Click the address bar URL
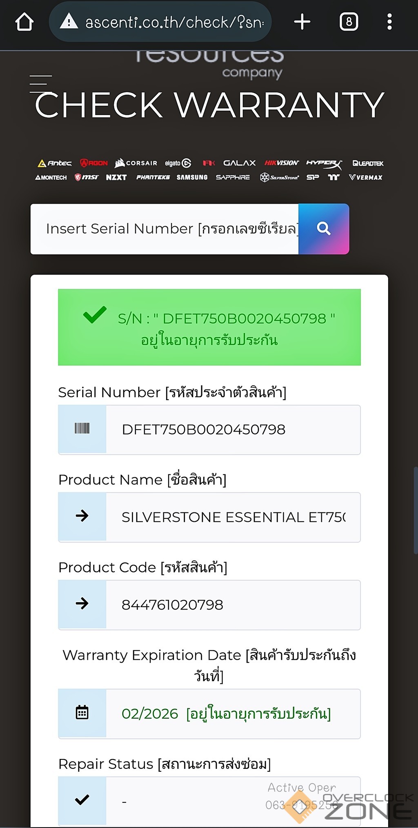The image size is (418, 828). [x=174, y=22]
